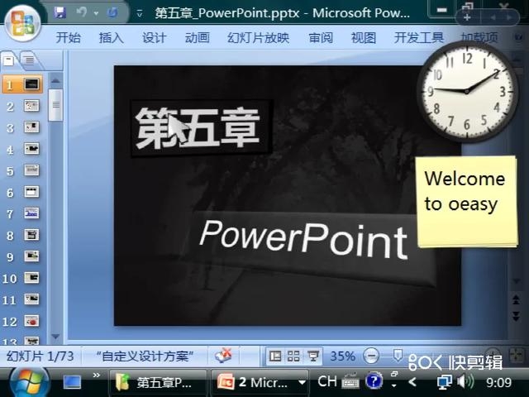The image size is (529, 397).
Task: Click the PowerPoint subtitle text on slide
Action: point(303,240)
